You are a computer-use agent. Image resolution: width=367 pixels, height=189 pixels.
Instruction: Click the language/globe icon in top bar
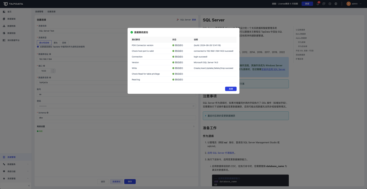pos(336,4)
